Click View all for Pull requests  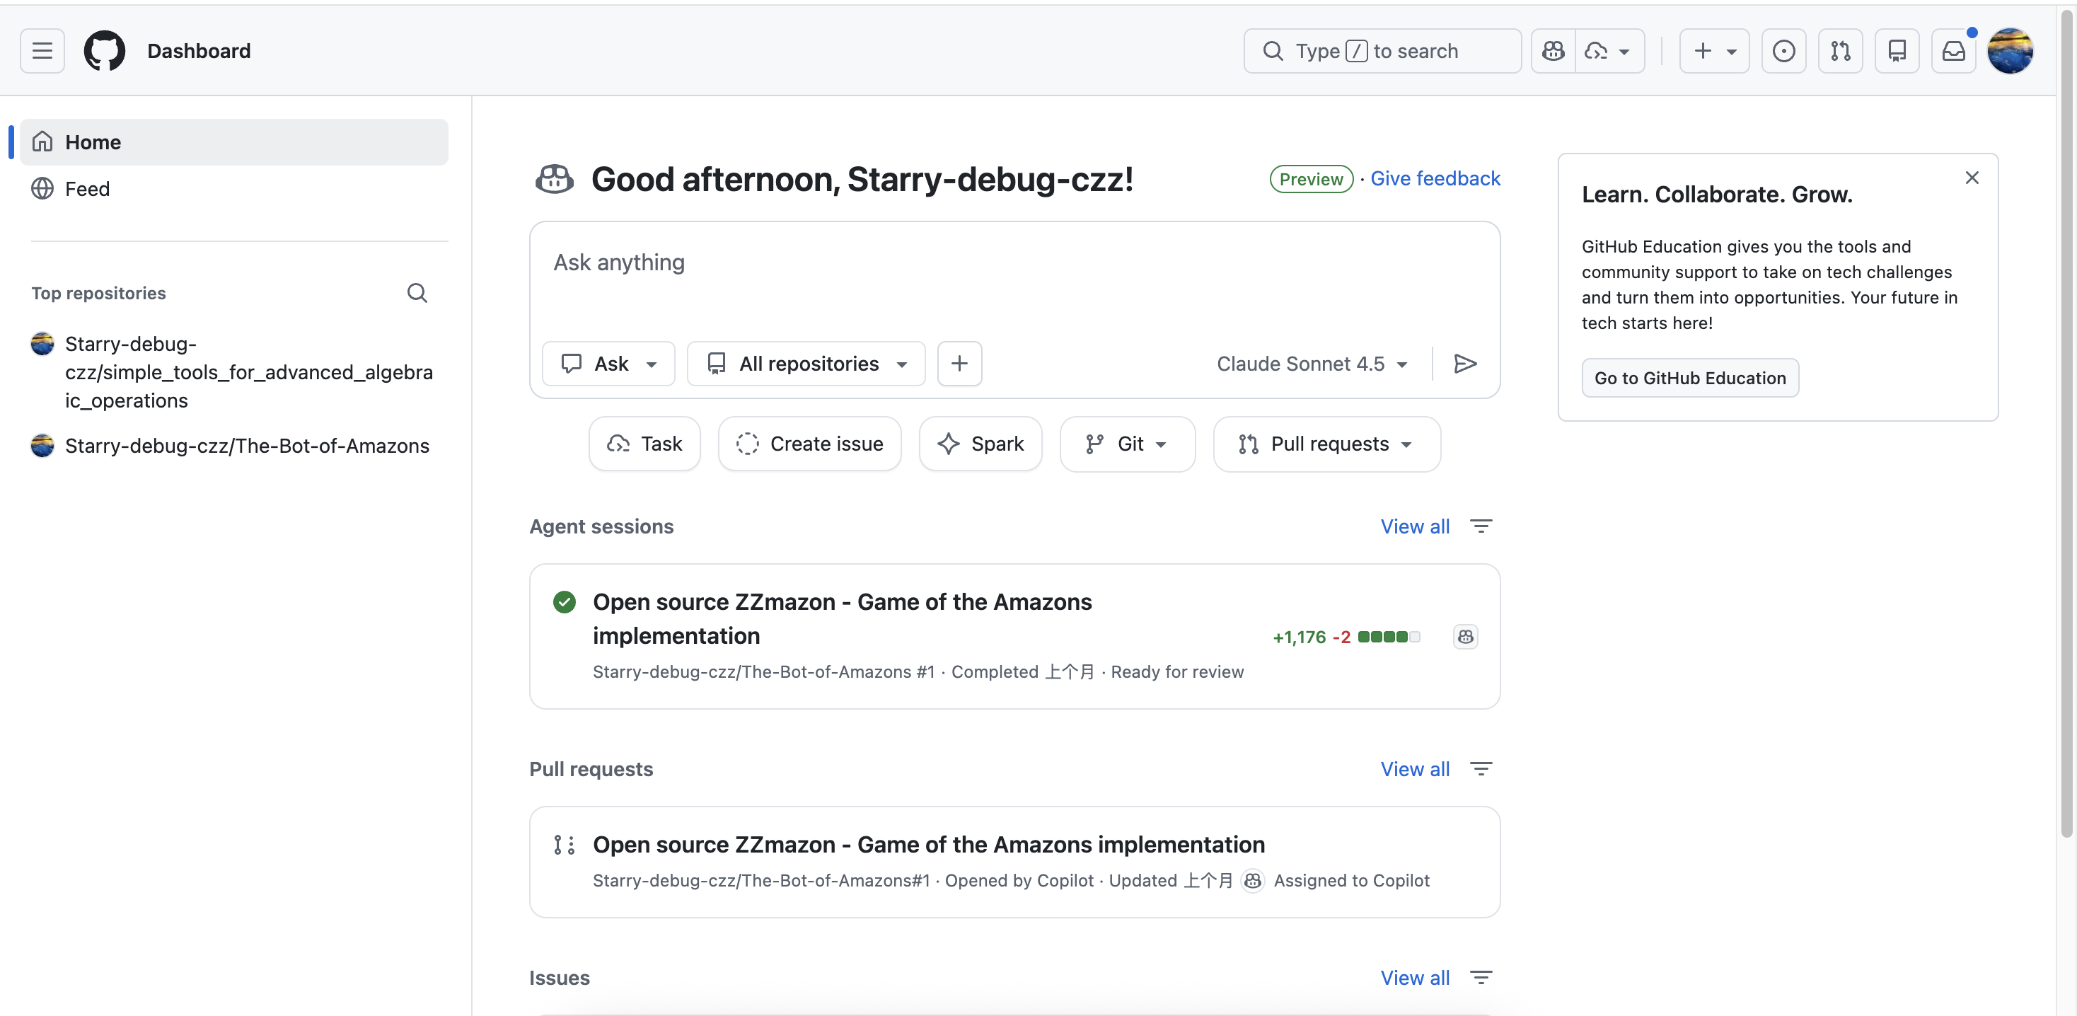pos(1414,769)
